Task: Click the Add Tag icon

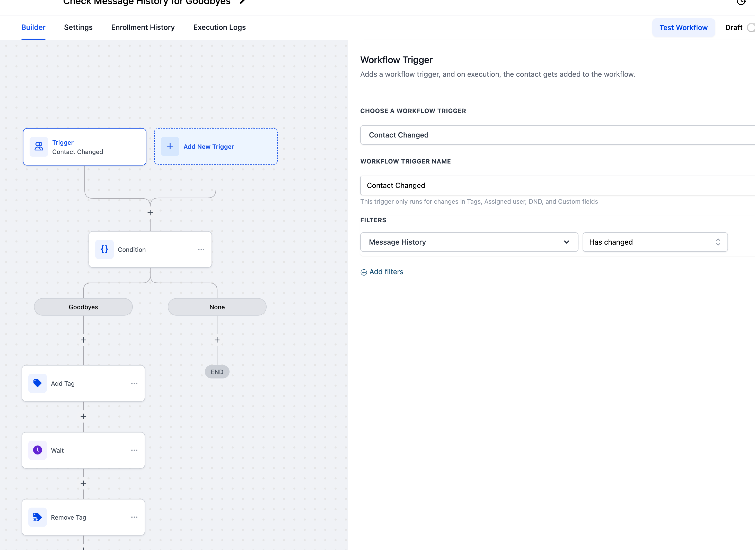Action: click(37, 383)
